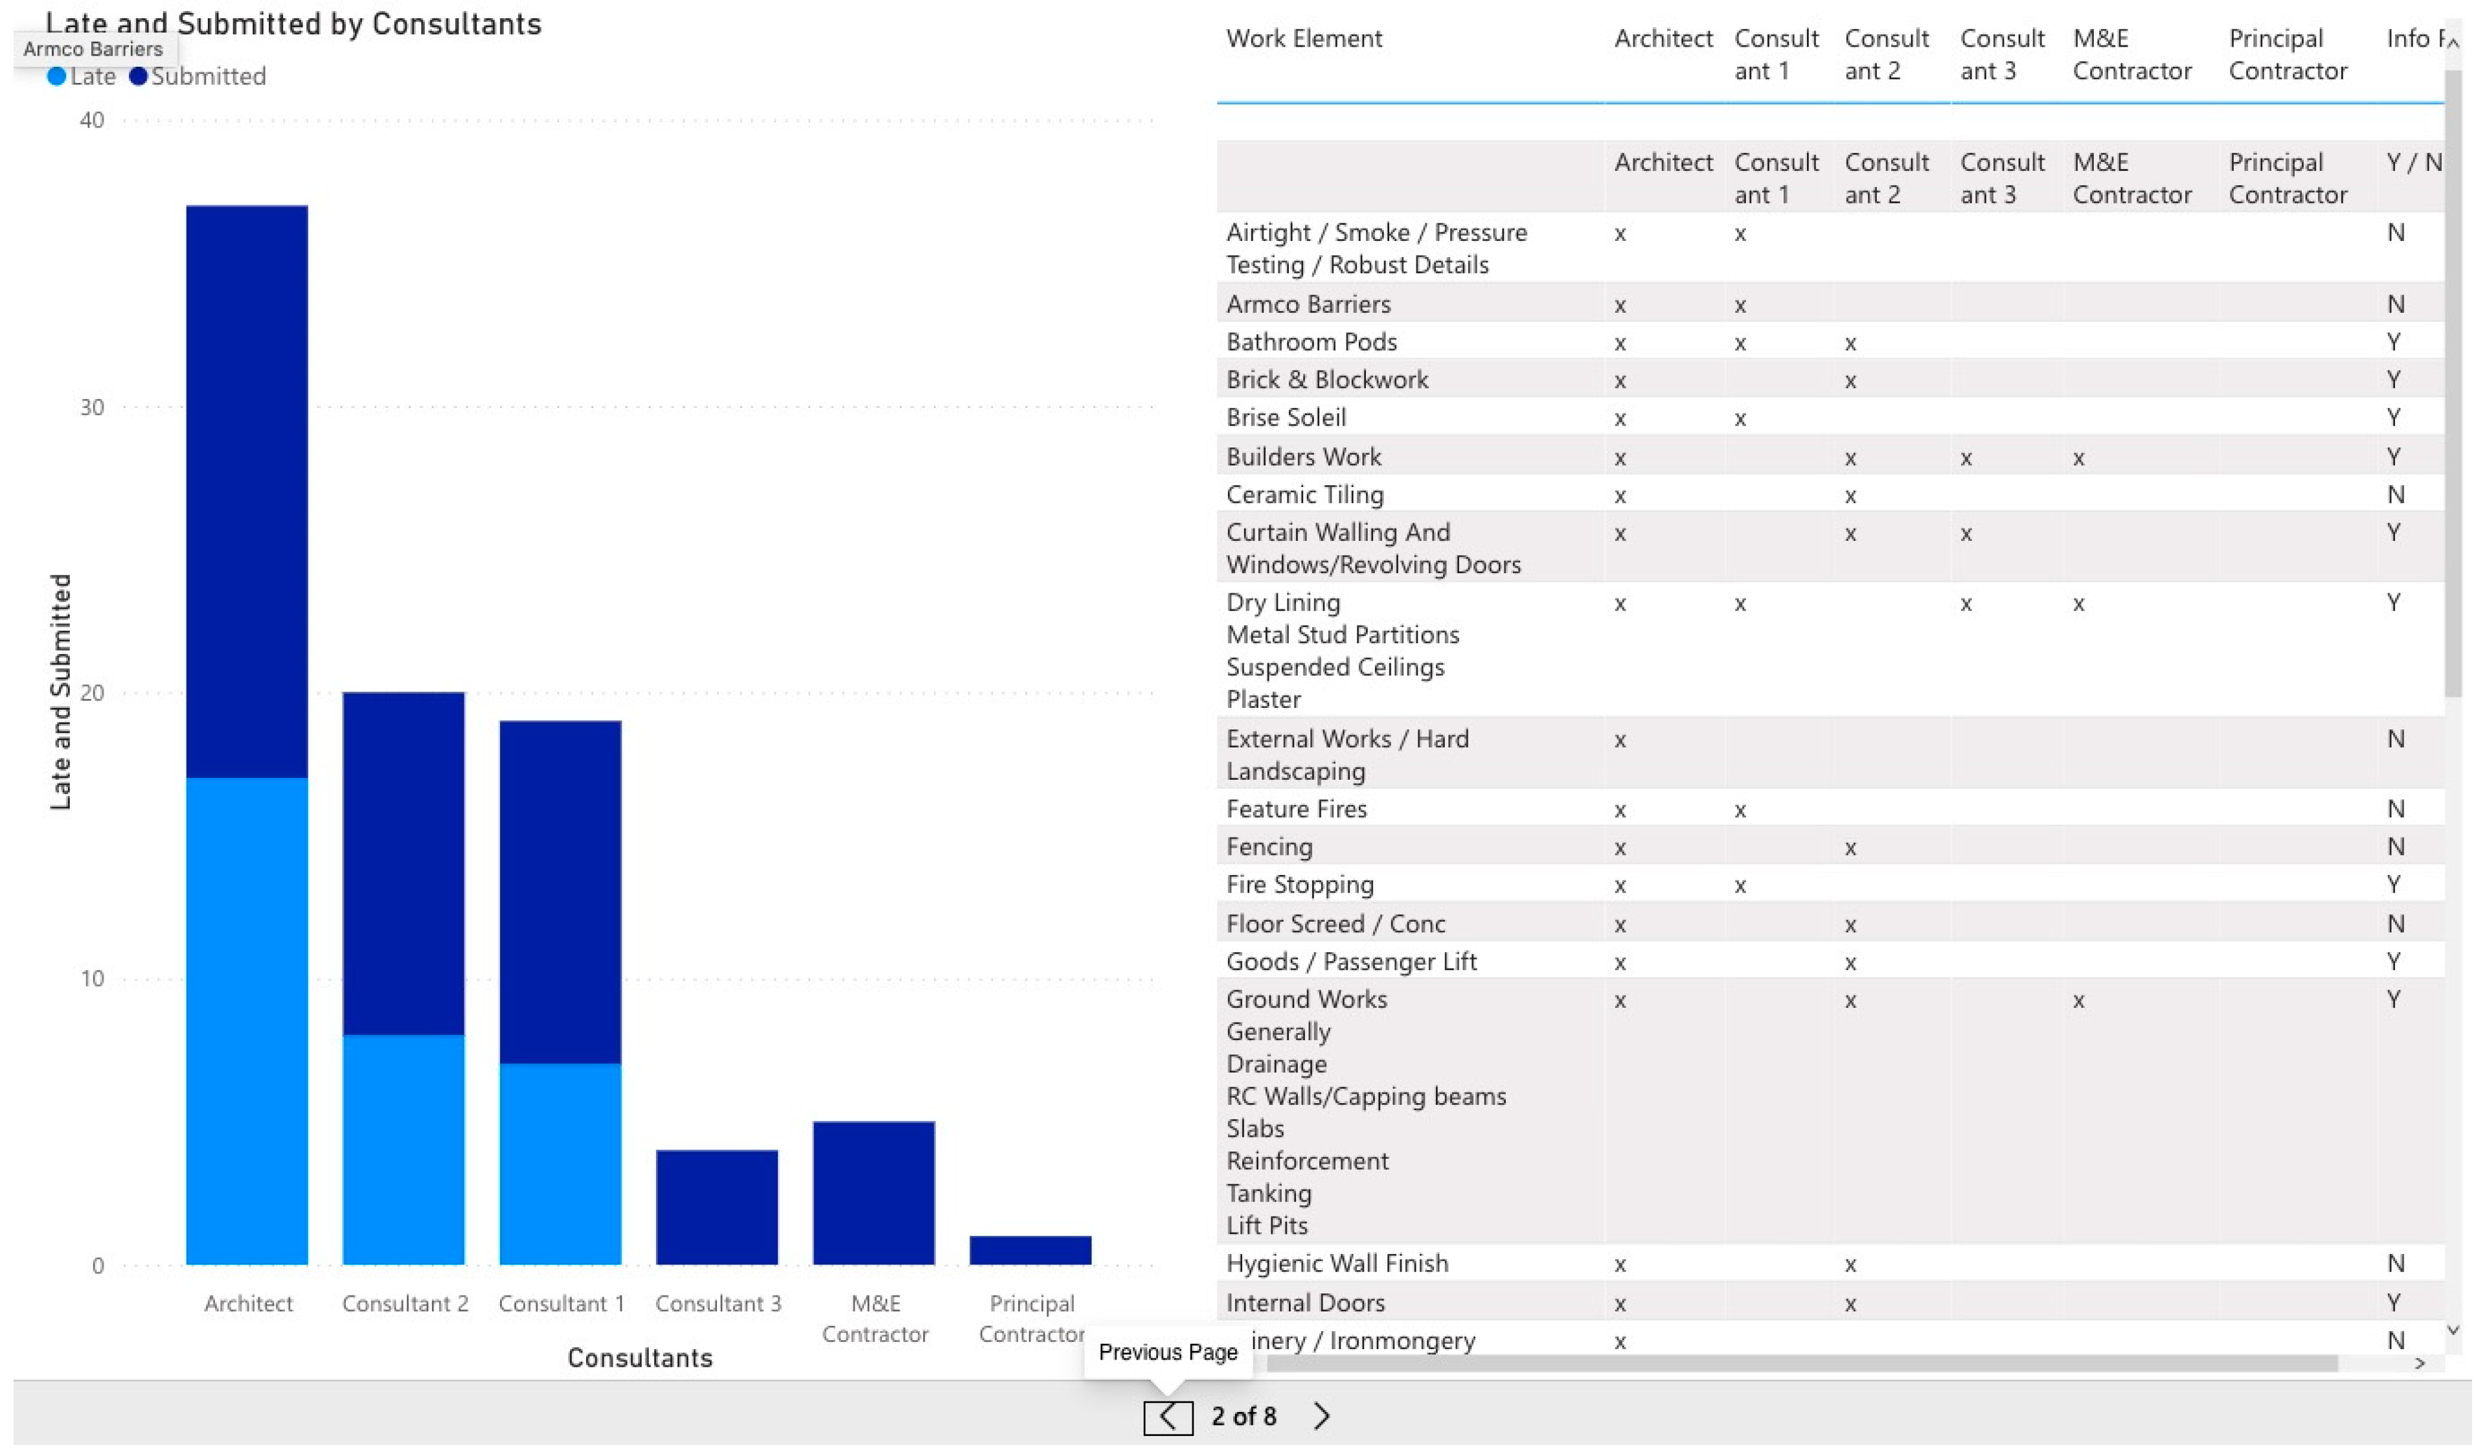
Task: Click the Submitted legend marker
Action: click(139, 77)
